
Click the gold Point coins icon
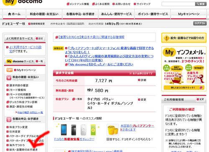coord(113,130)
